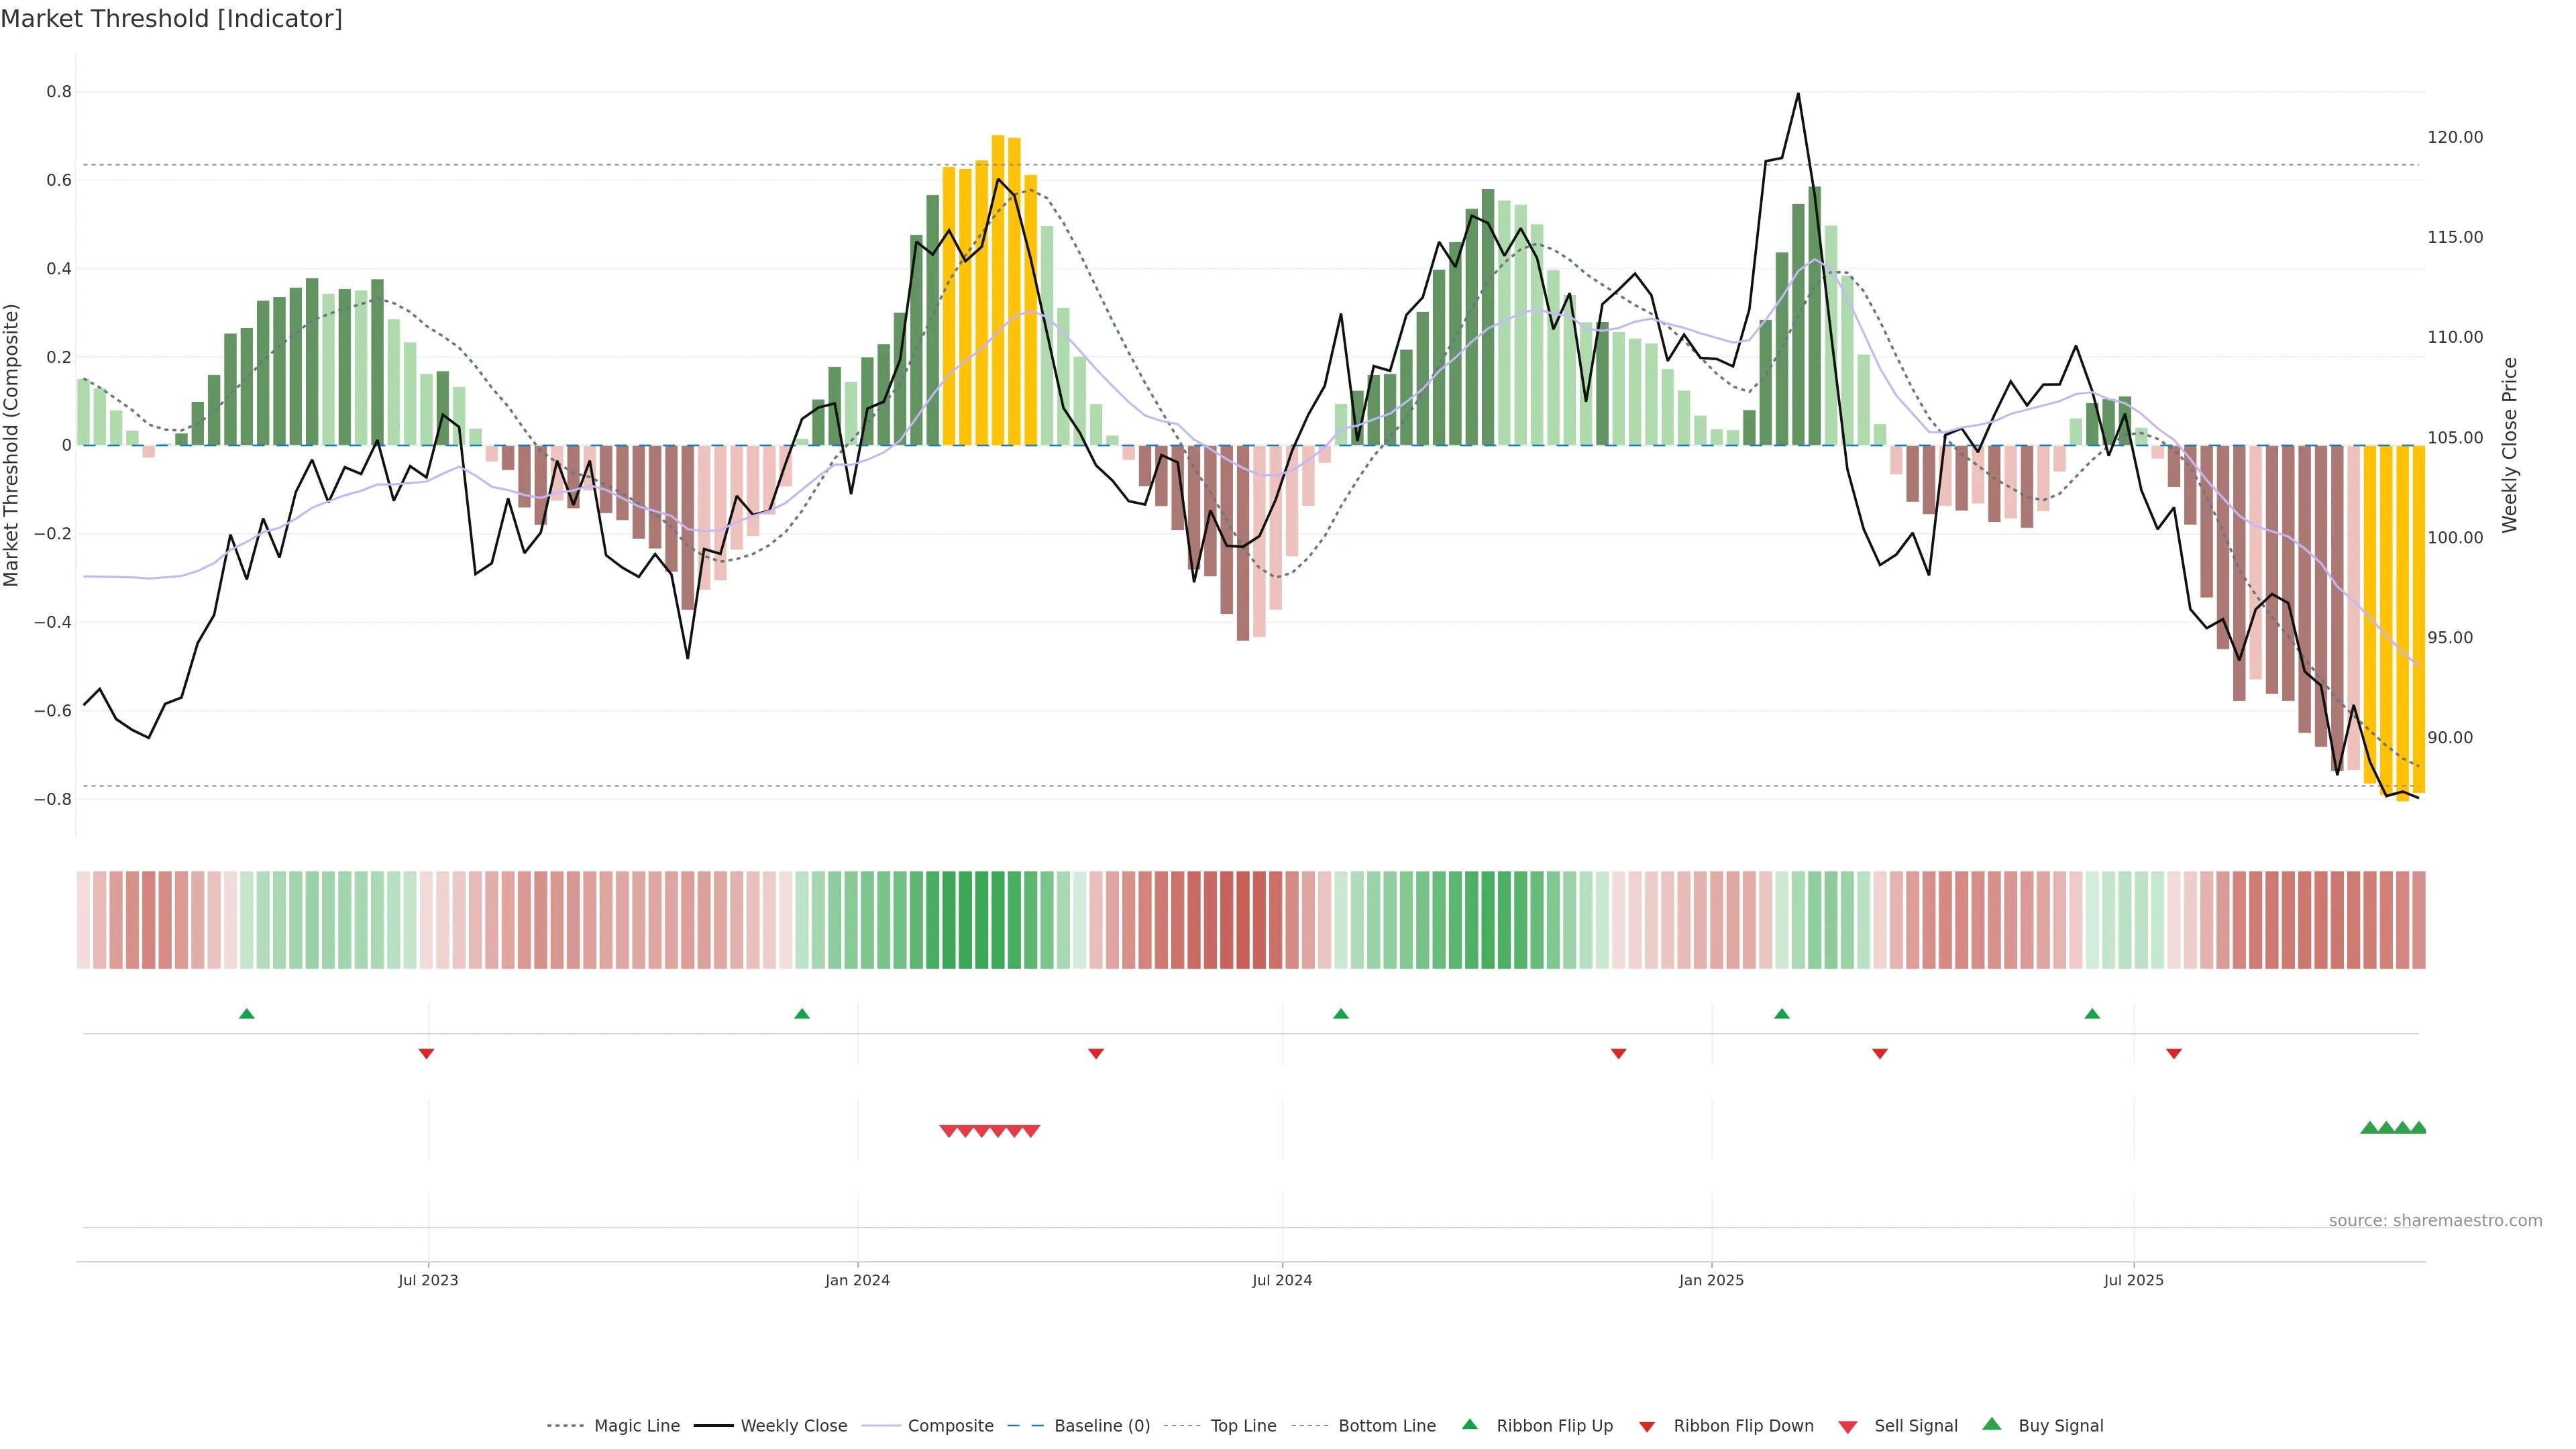Click the Jan 2024 x-axis label

click(x=857, y=1280)
